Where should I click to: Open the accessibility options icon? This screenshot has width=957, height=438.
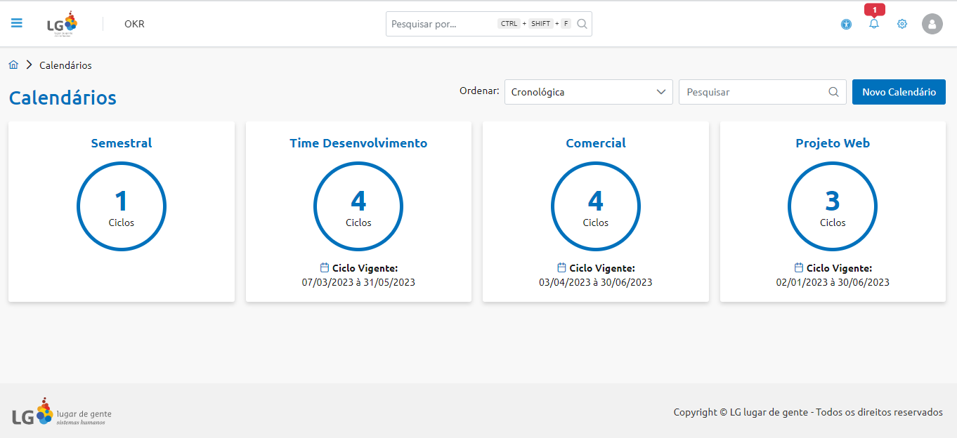pos(846,25)
